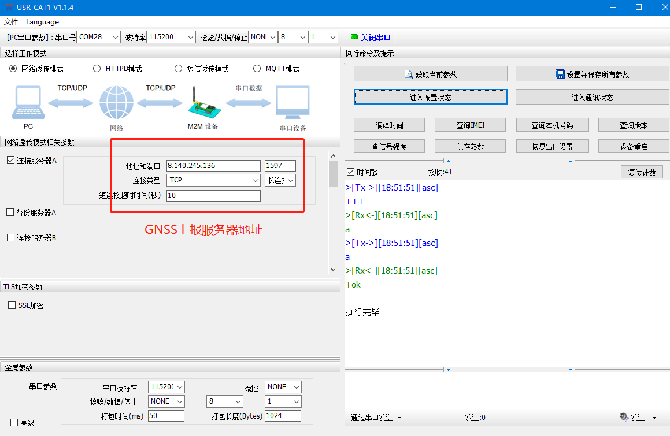This screenshot has height=436, width=670.
Task: Click the PC laptop icon in diagram
Action: pos(27,102)
